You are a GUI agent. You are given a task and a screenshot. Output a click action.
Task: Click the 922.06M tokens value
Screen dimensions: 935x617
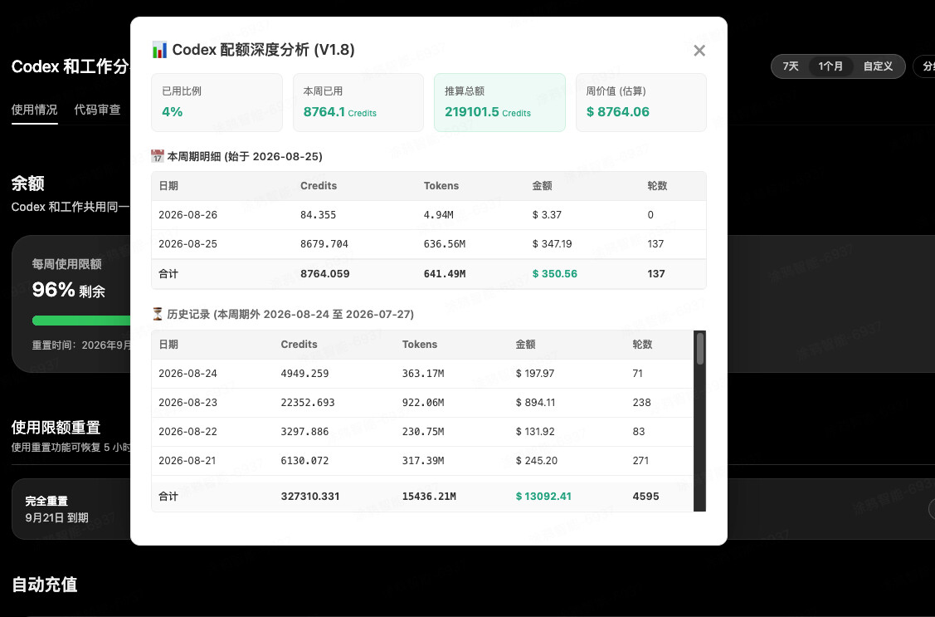pyautogui.click(x=423, y=403)
